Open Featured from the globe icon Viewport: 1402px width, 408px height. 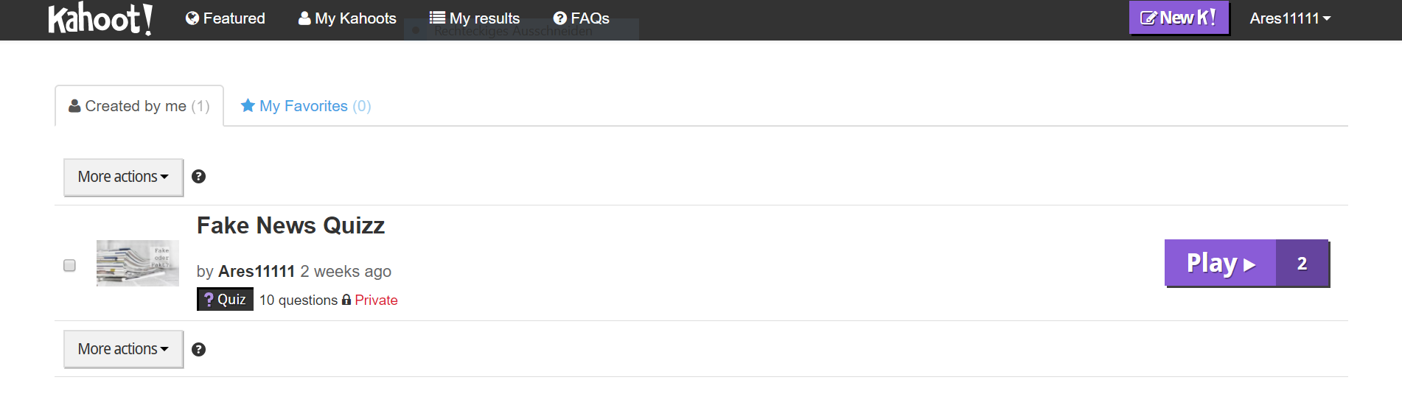[192, 18]
